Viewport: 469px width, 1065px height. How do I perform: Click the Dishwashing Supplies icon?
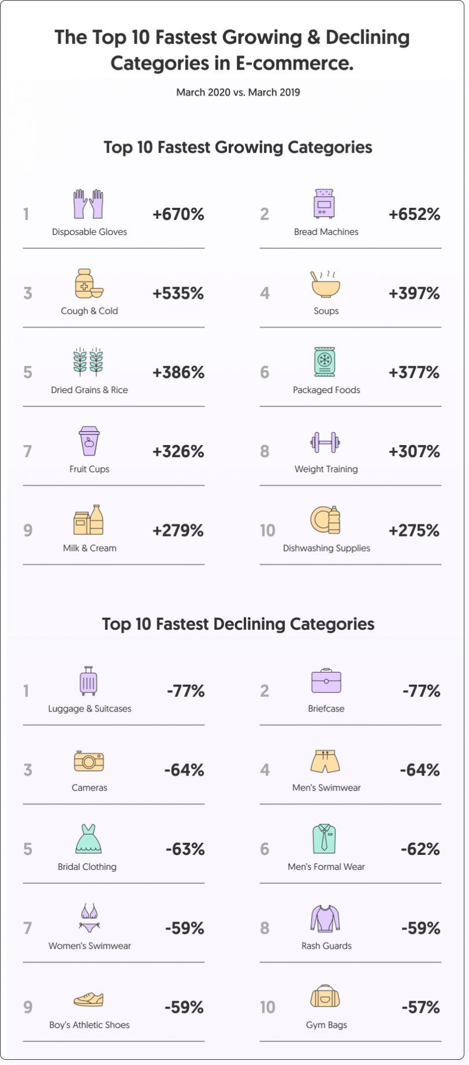[325, 520]
